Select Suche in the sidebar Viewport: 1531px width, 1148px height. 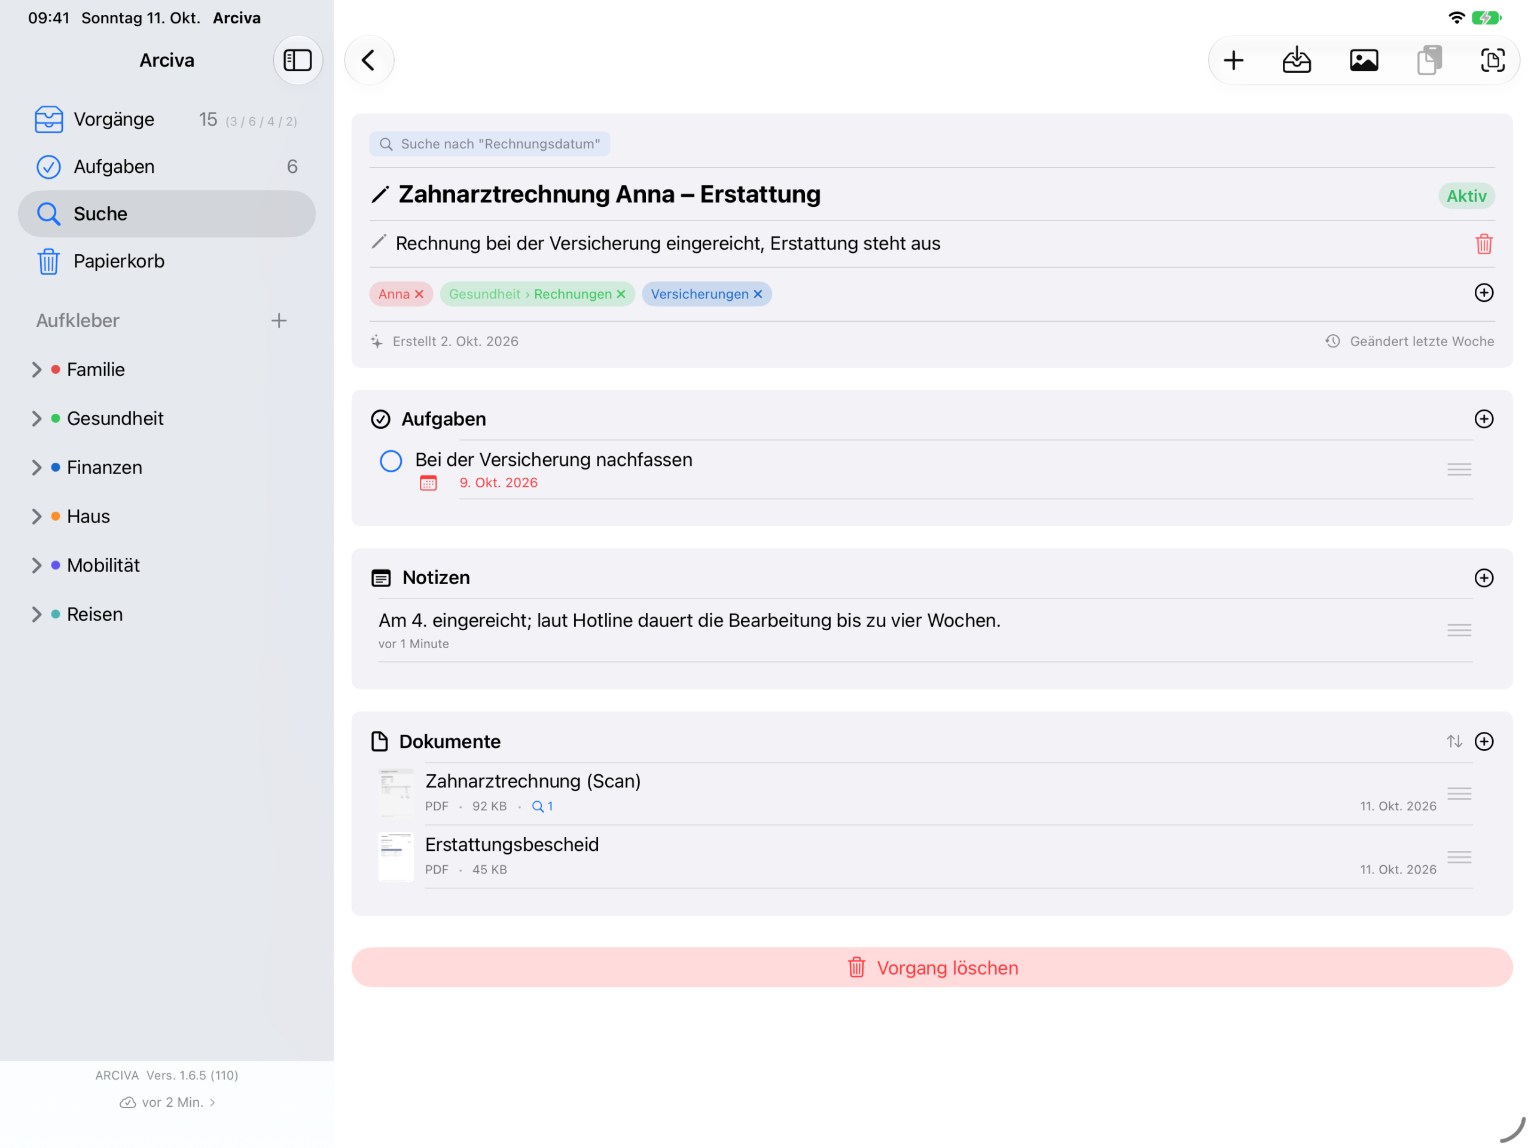click(167, 214)
